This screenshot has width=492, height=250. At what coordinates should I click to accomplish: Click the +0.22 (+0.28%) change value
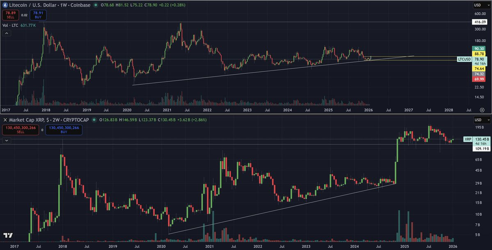coord(172,5)
